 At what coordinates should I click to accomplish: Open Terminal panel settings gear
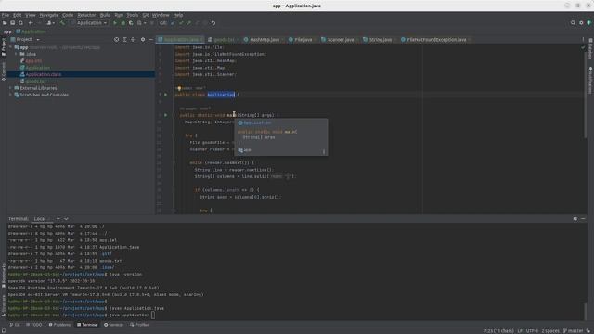pyautogui.click(x=575, y=219)
